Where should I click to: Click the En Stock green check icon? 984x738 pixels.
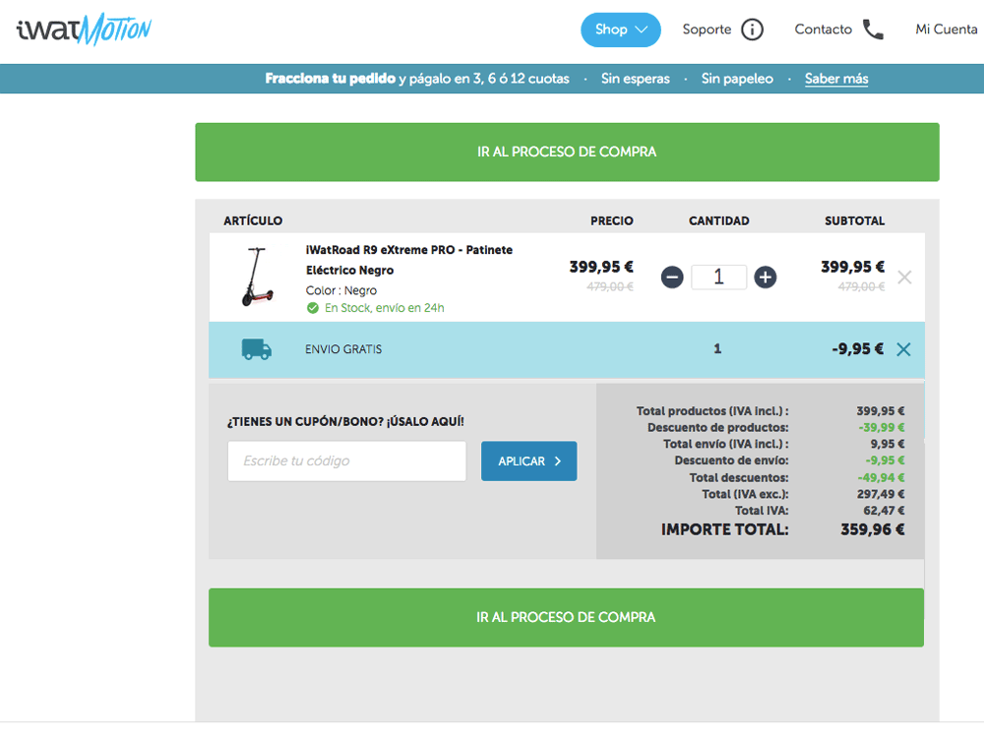313,308
